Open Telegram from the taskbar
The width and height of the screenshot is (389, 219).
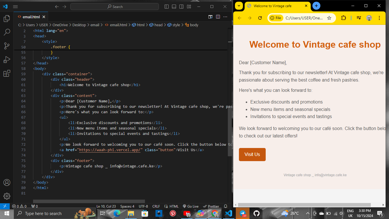point(243,213)
